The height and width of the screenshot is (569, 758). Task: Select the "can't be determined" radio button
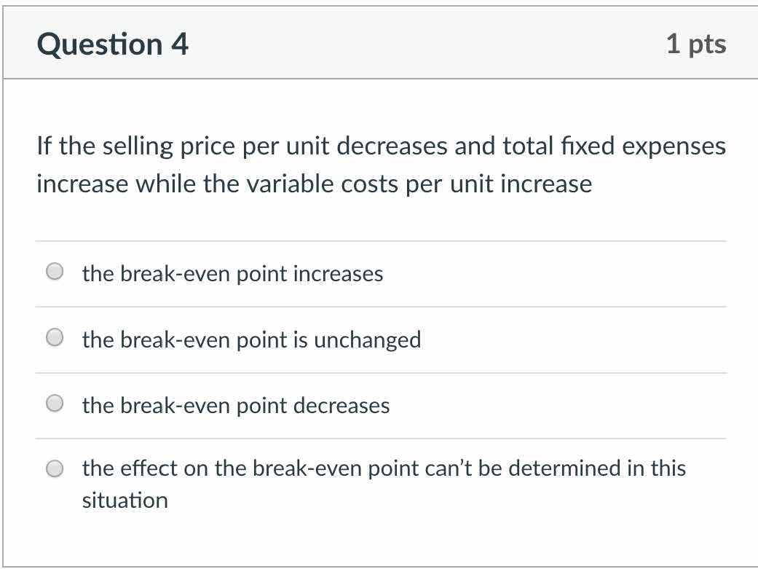point(55,469)
